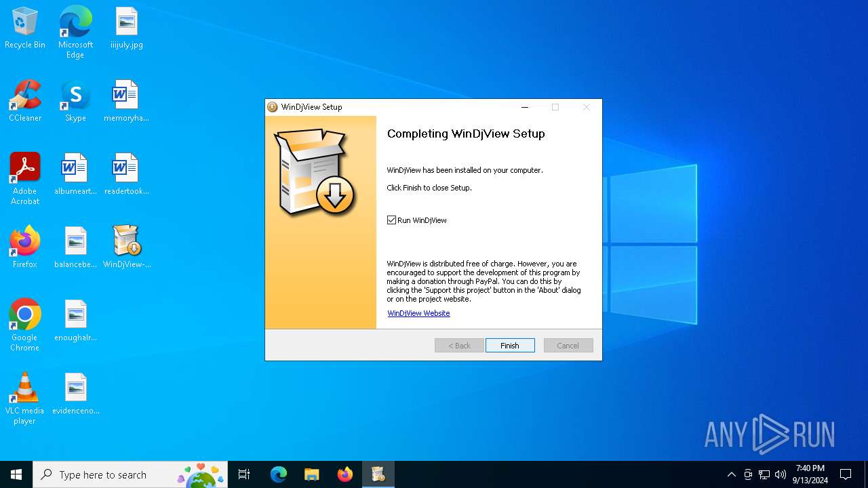
Task: Click the WinDjView Setup taskbar button
Action: pyautogui.click(x=378, y=474)
